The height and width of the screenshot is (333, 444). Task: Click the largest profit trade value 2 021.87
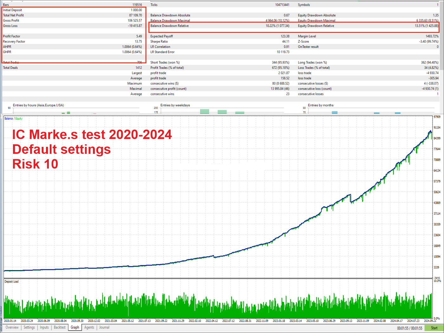(x=284, y=73)
